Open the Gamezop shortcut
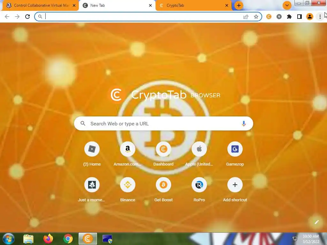327x245 pixels. pos(235,154)
